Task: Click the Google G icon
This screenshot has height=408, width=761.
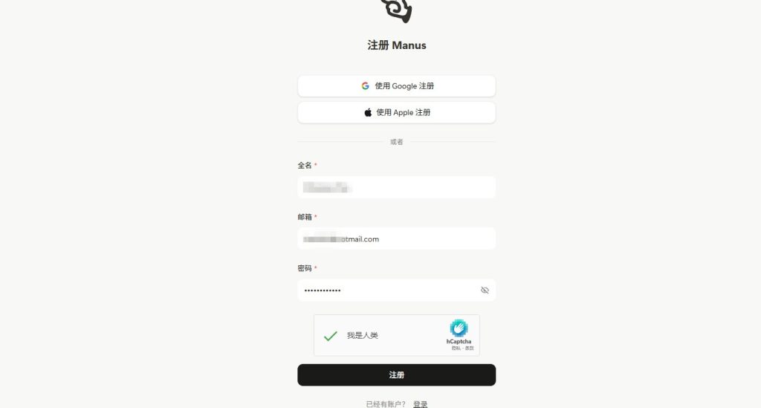Action: [366, 86]
